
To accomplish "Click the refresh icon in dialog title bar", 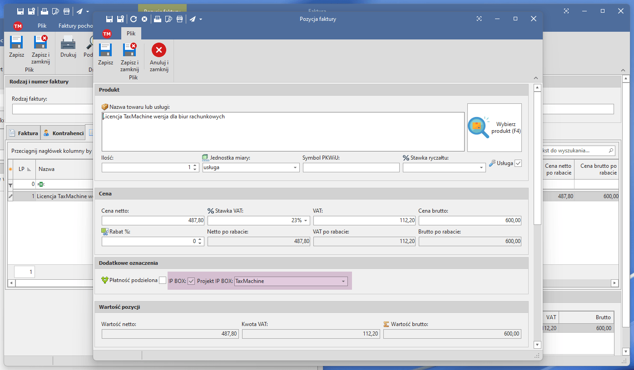I will (x=133, y=19).
